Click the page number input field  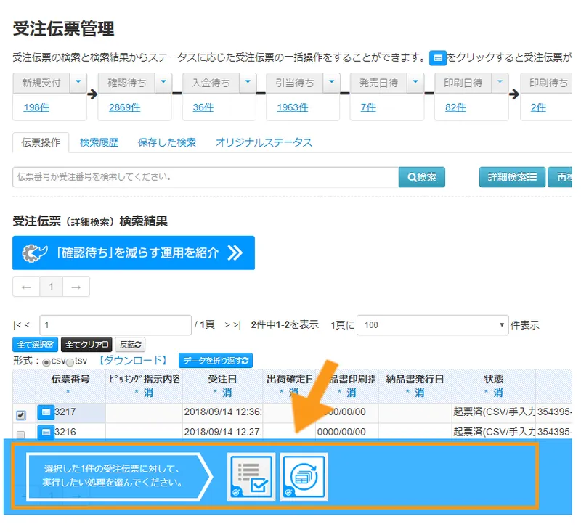(115, 325)
